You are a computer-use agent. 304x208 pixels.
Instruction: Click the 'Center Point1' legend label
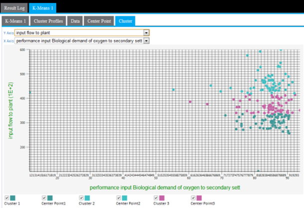[x=53, y=204]
